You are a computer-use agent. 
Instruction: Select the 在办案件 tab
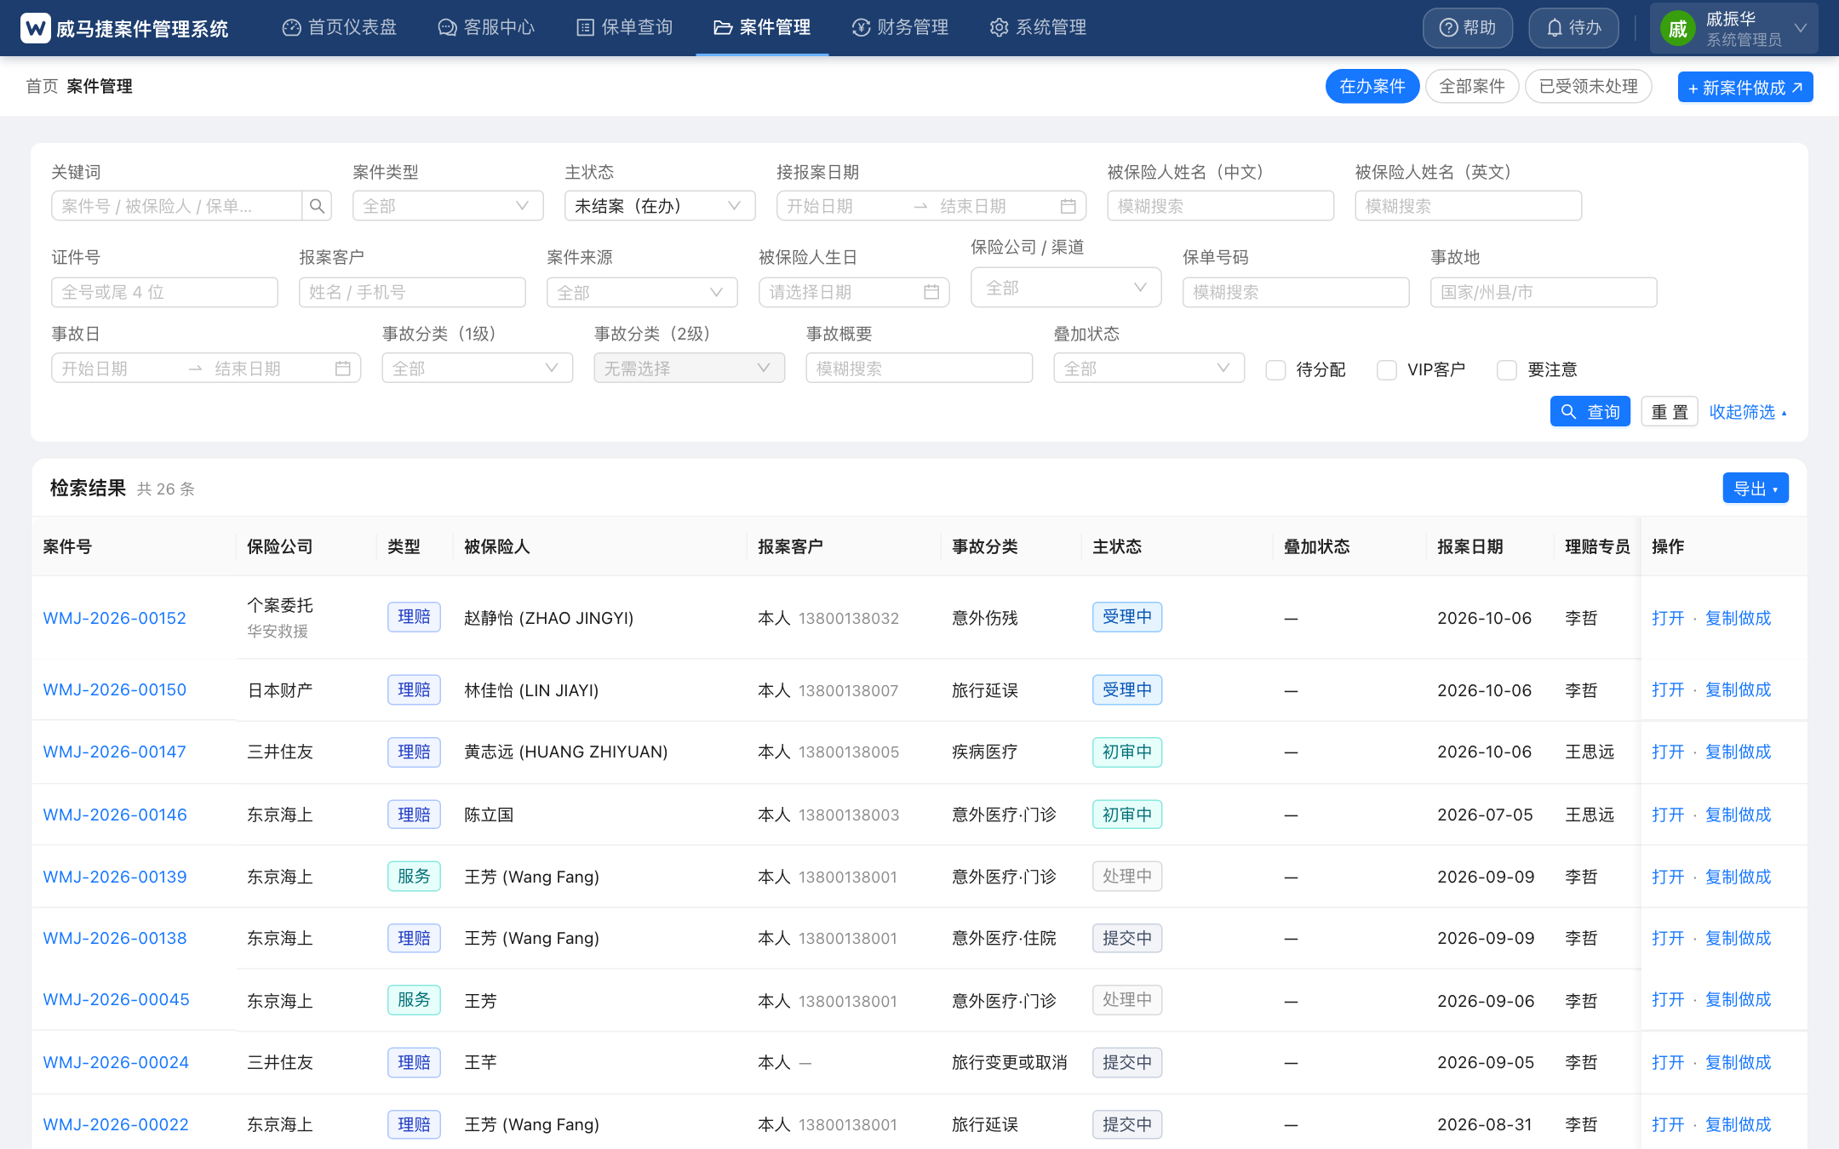click(x=1372, y=86)
